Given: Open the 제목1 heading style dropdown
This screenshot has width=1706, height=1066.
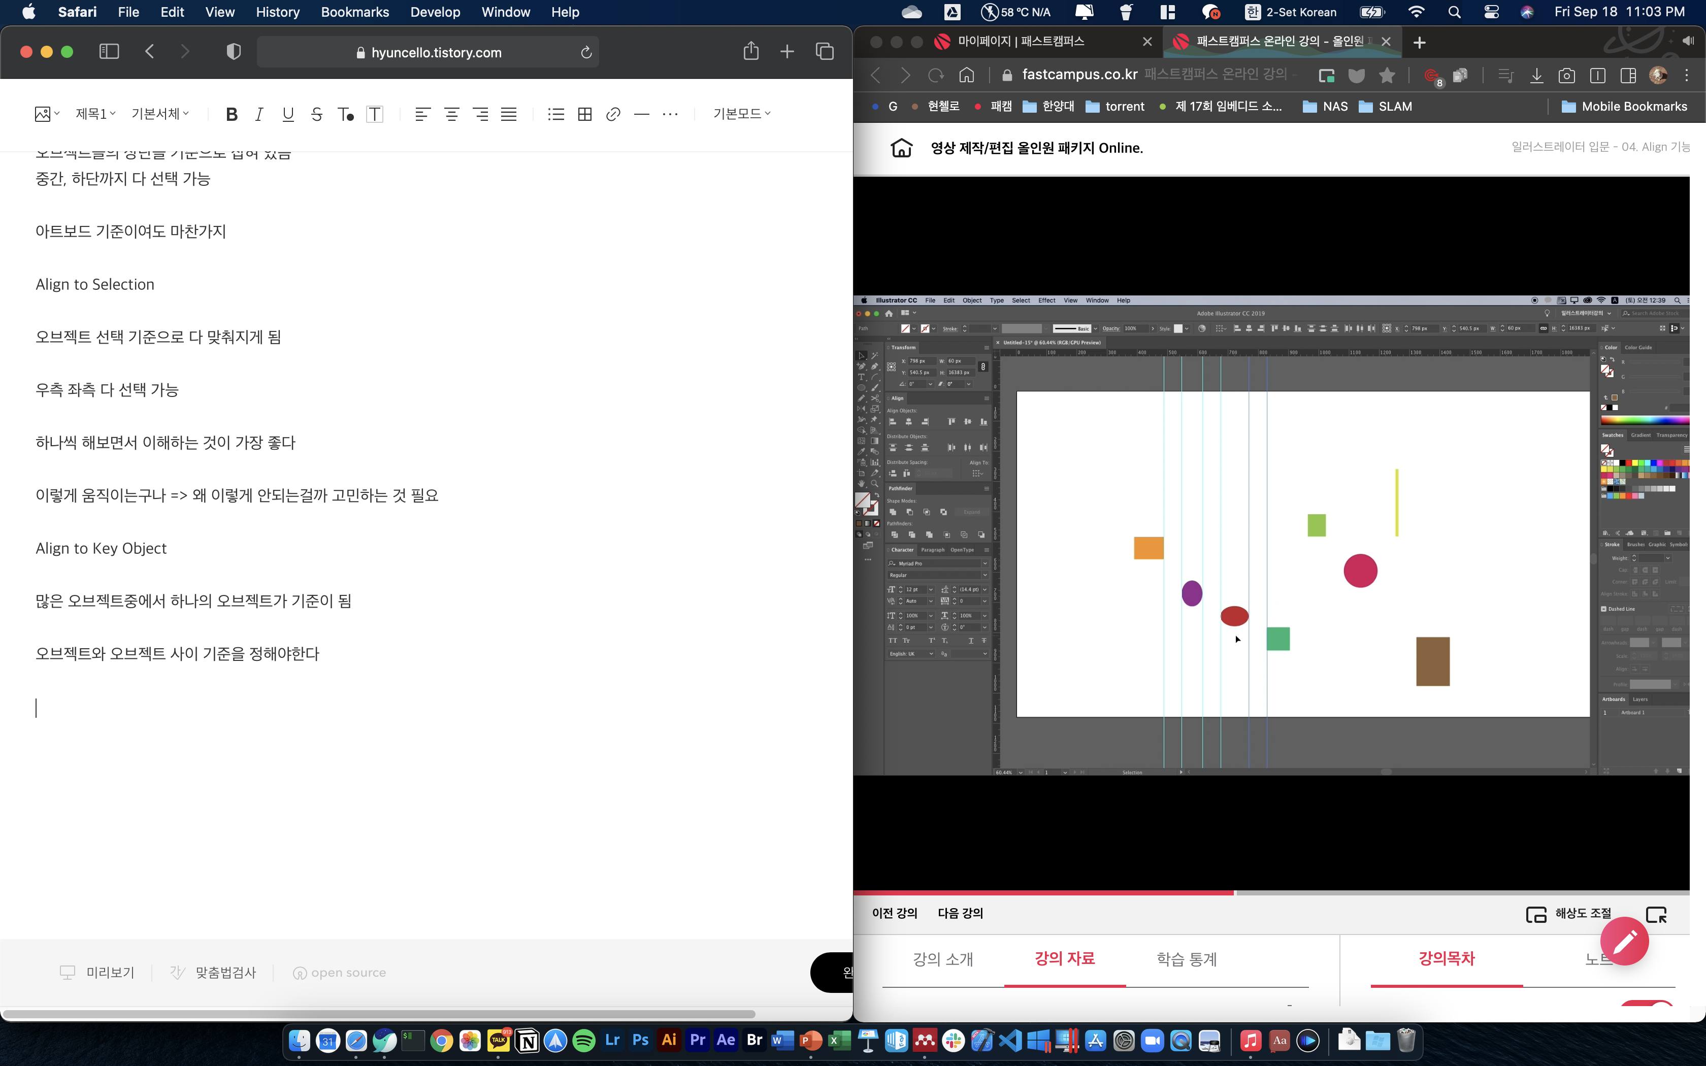Looking at the screenshot, I should click(x=95, y=114).
